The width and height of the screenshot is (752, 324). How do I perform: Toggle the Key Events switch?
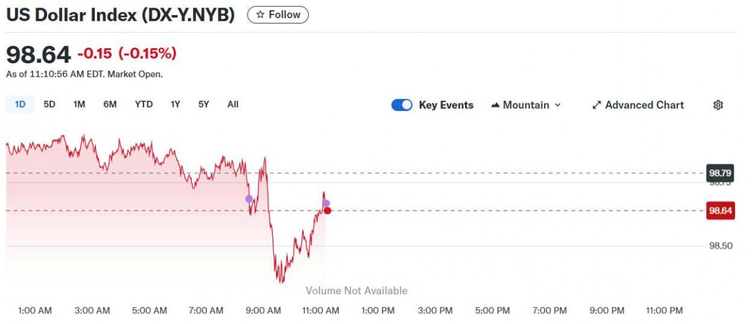click(402, 105)
